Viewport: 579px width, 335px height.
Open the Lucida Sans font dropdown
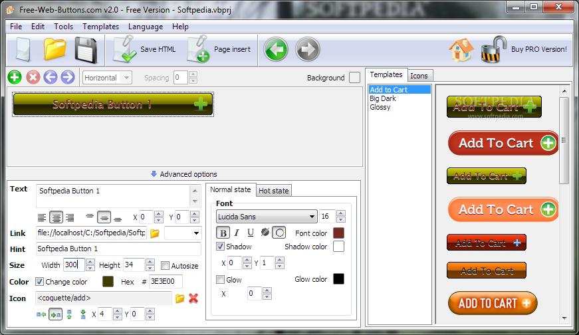point(267,217)
